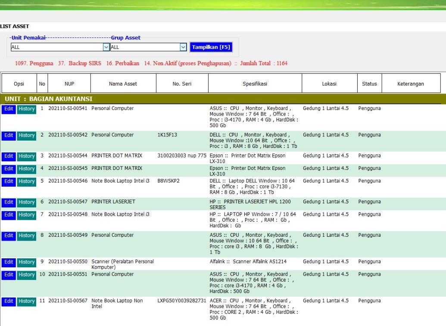Image resolution: width=446 pixels, height=326 pixels.
Task: Click NUP 202110-SI-00546 cell
Action: coord(68,181)
